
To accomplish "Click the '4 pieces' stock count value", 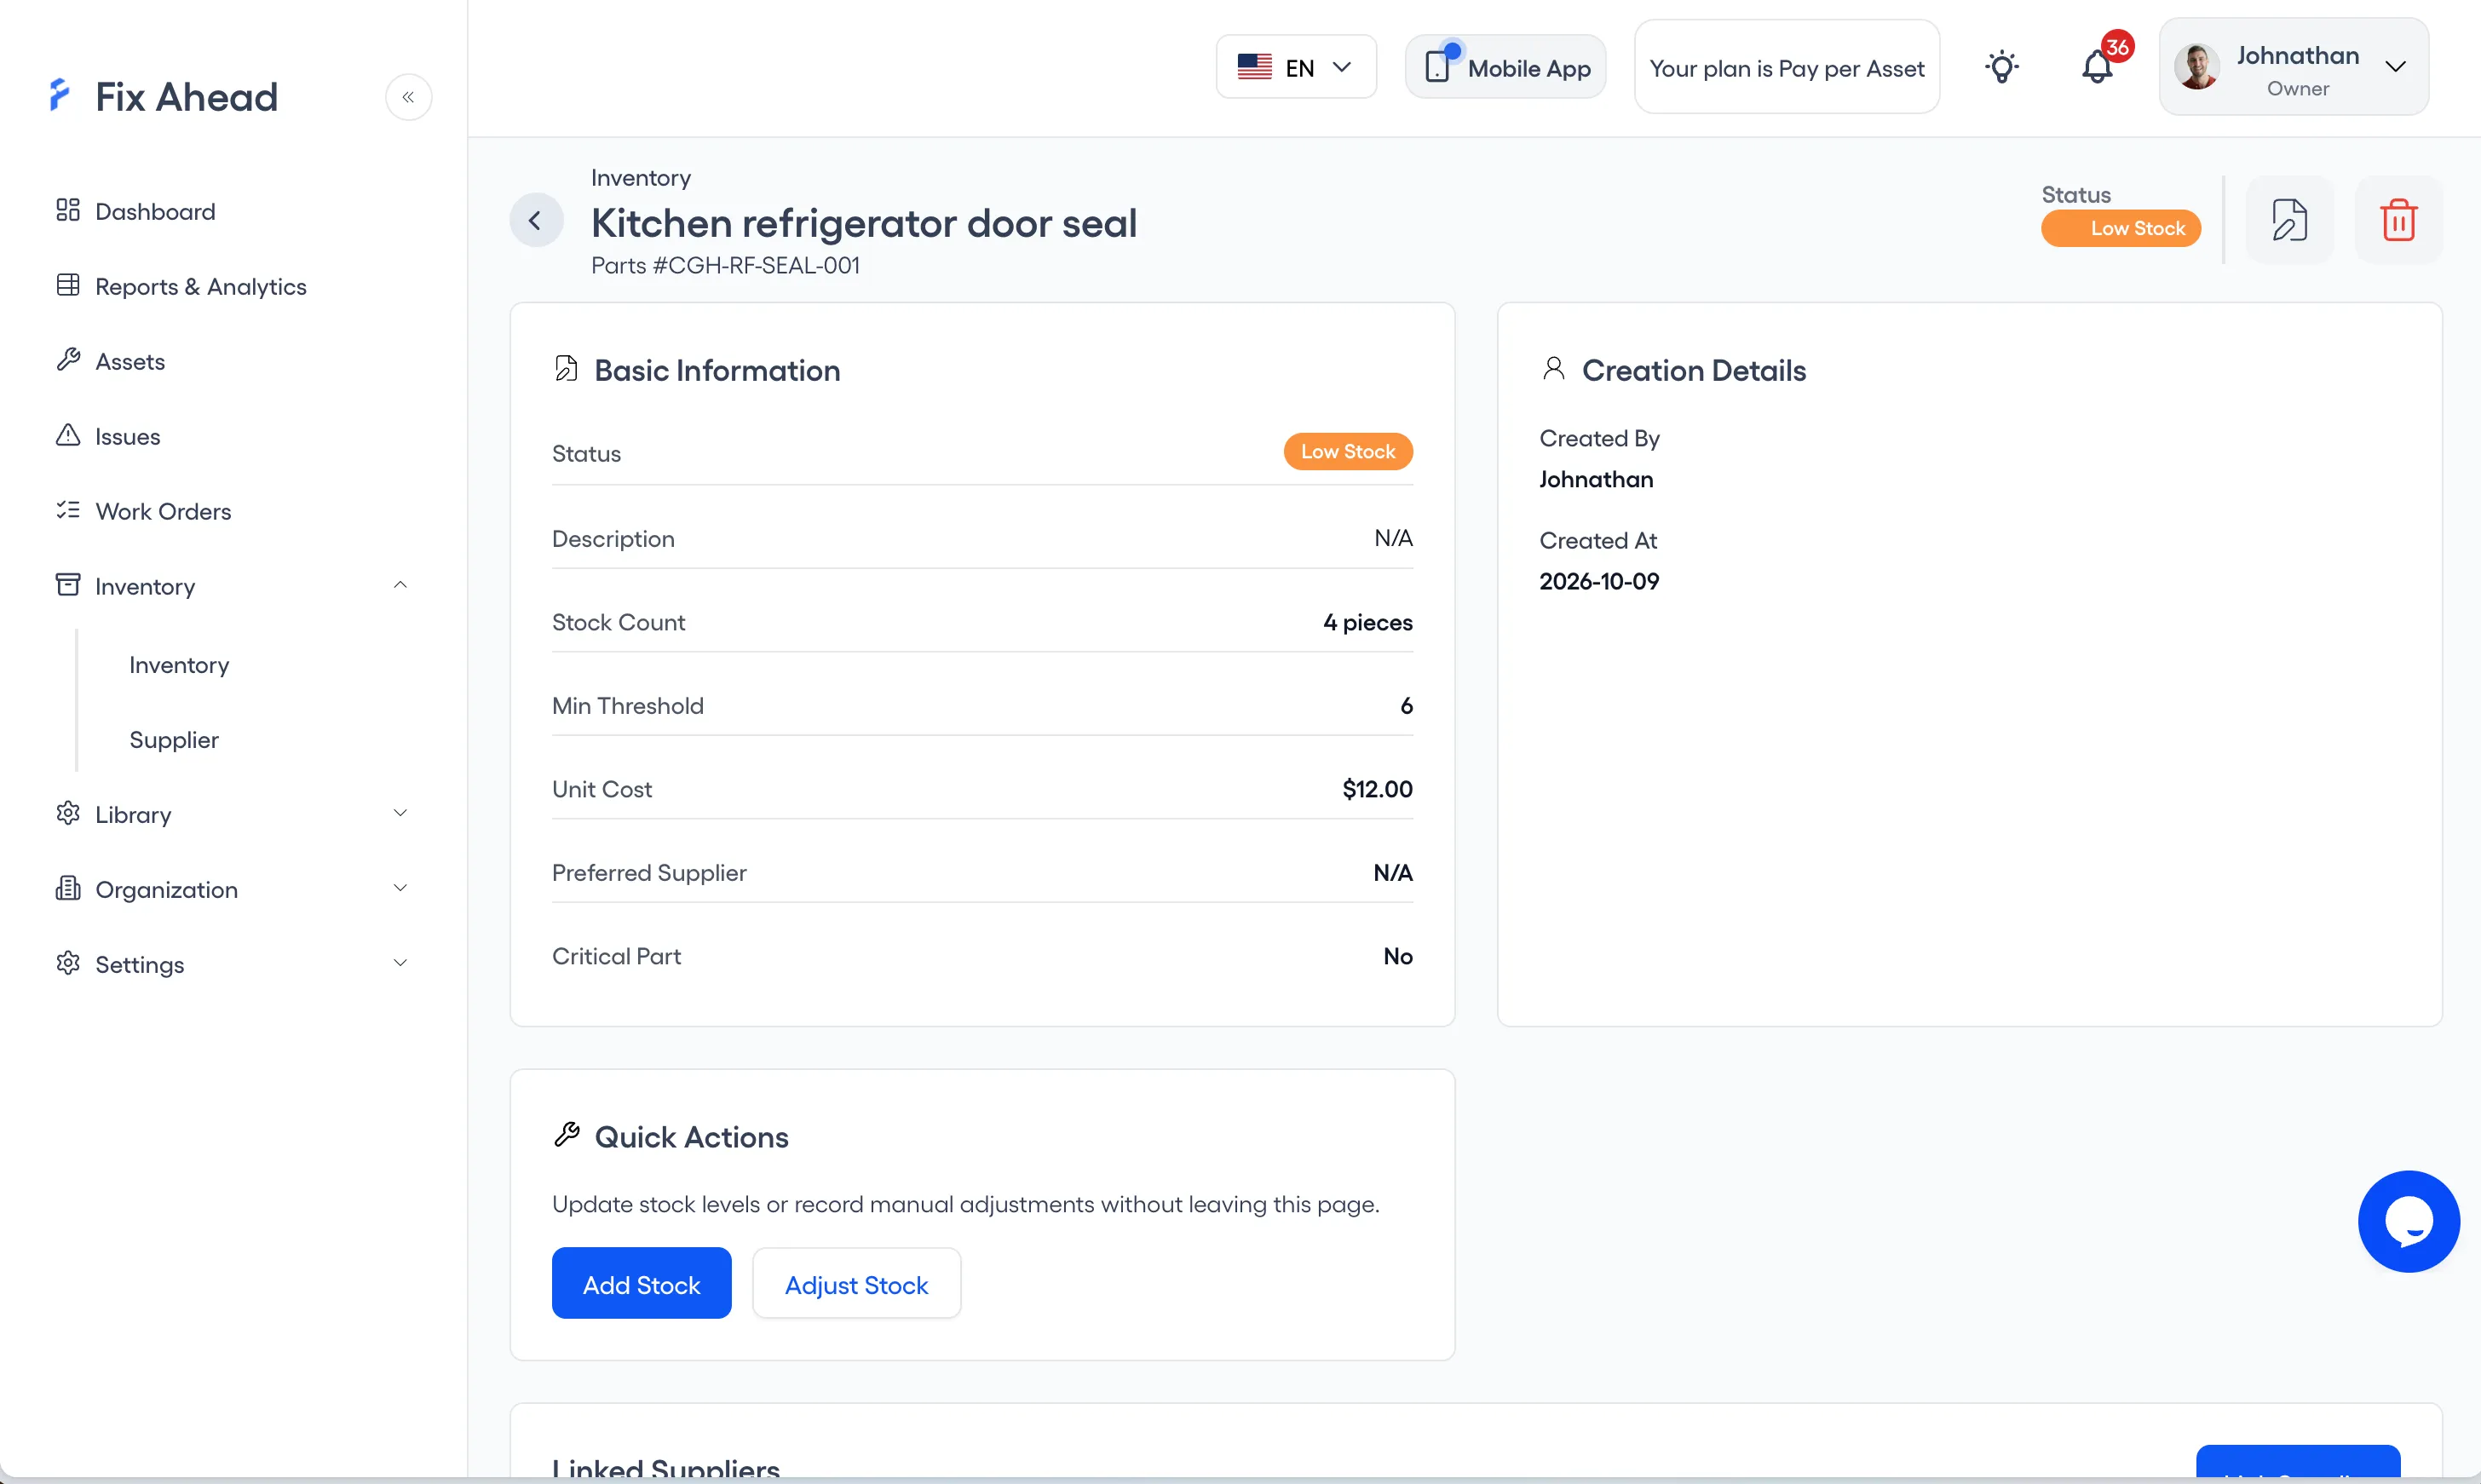I will pos(1367,622).
